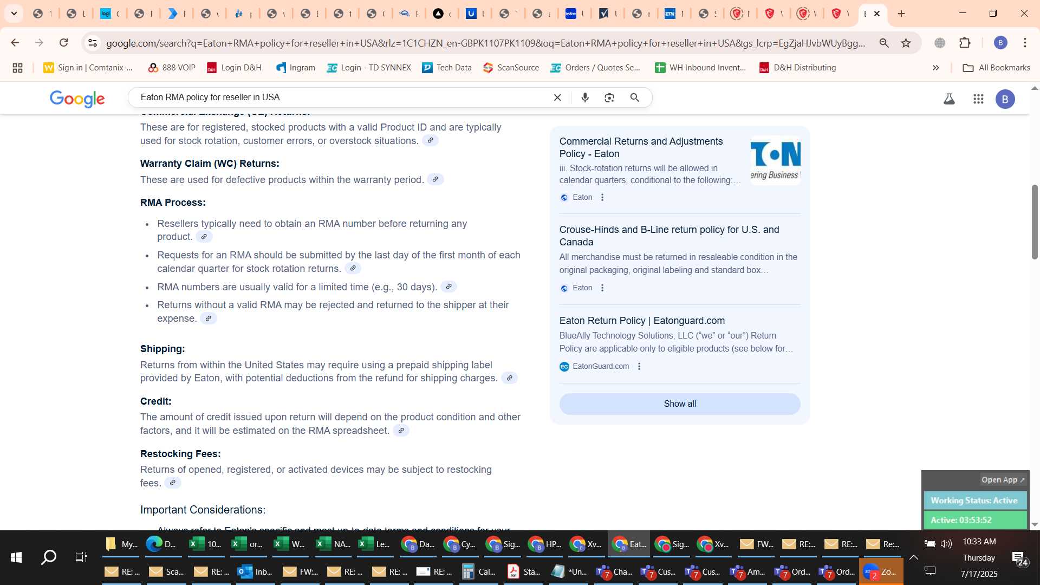Click the Show all sources button

(680, 404)
